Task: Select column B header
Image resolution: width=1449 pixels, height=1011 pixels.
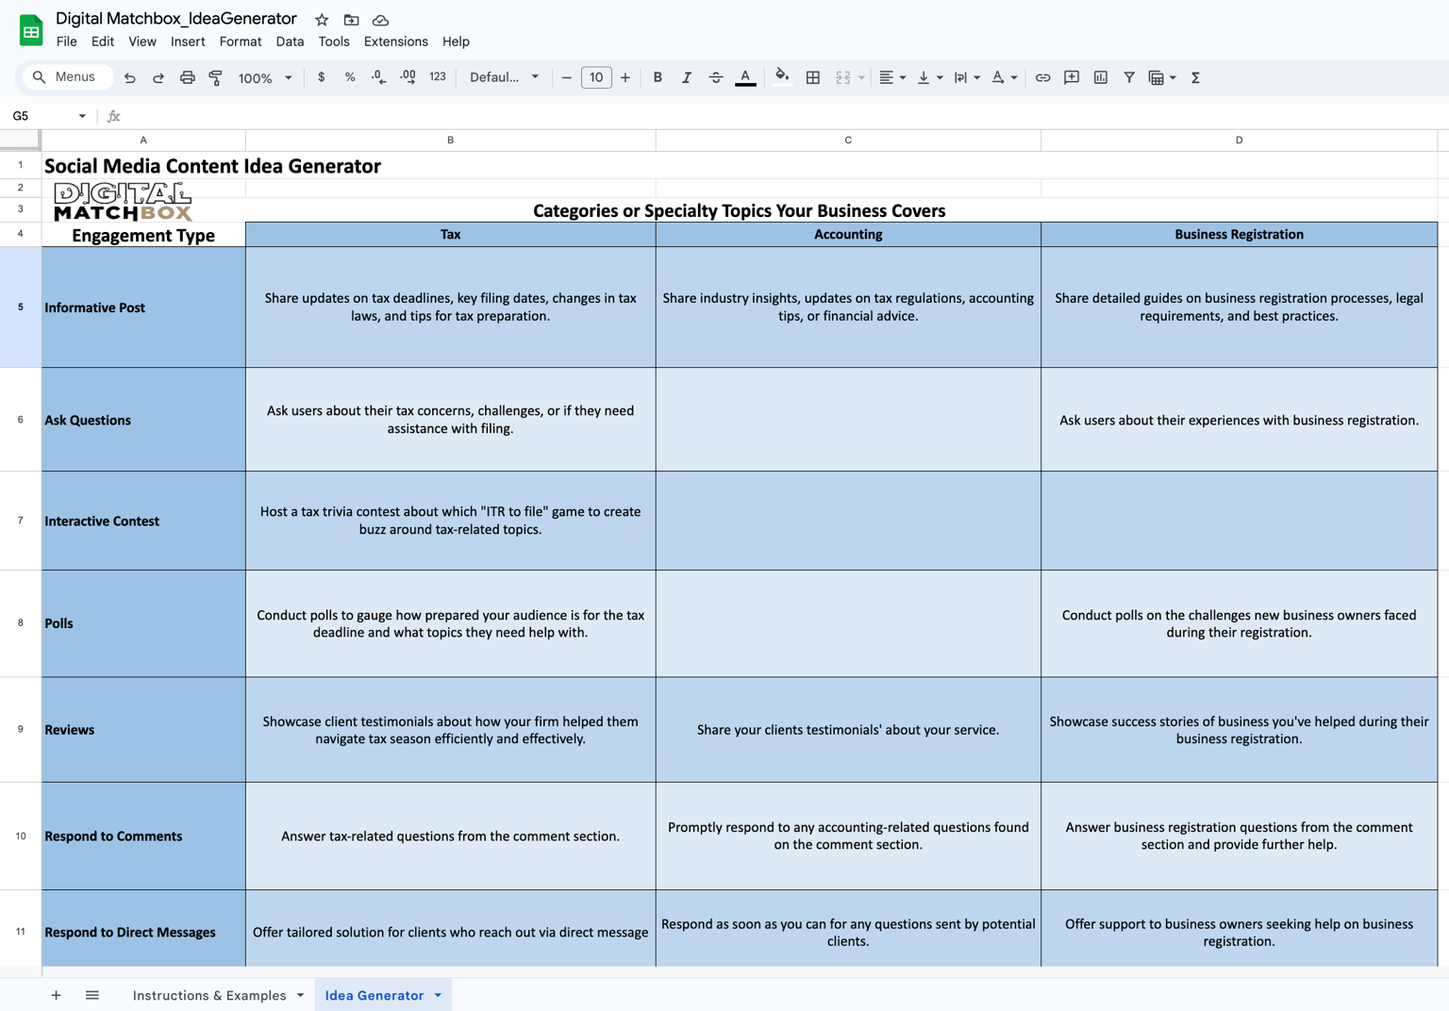Action: point(450,140)
